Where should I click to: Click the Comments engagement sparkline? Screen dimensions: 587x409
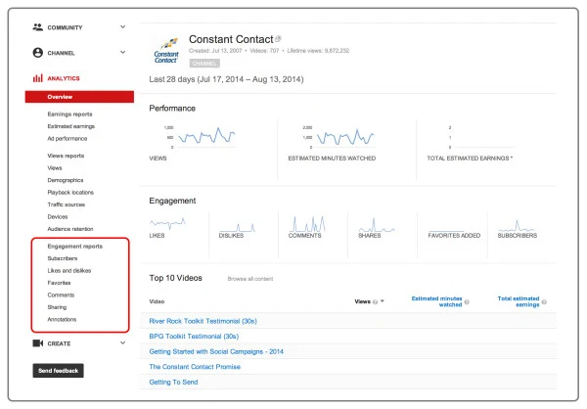pyautogui.click(x=307, y=224)
